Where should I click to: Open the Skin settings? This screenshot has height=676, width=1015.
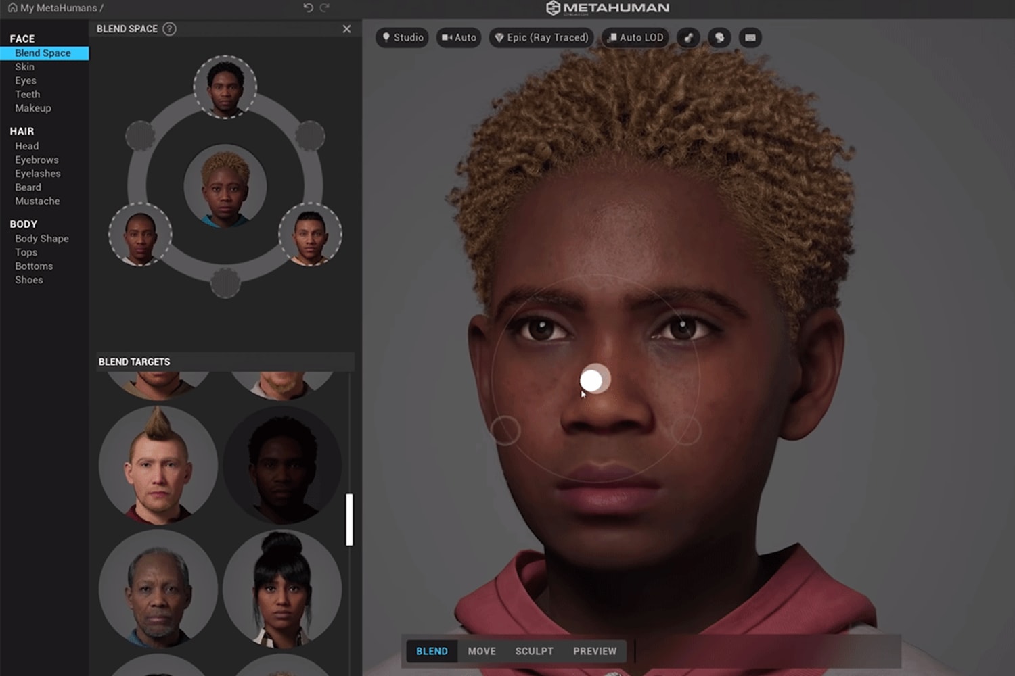pyautogui.click(x=25, y=67)
